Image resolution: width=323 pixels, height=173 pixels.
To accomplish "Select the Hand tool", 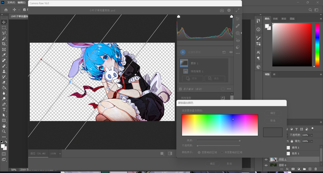I will (x=4, y=126).
